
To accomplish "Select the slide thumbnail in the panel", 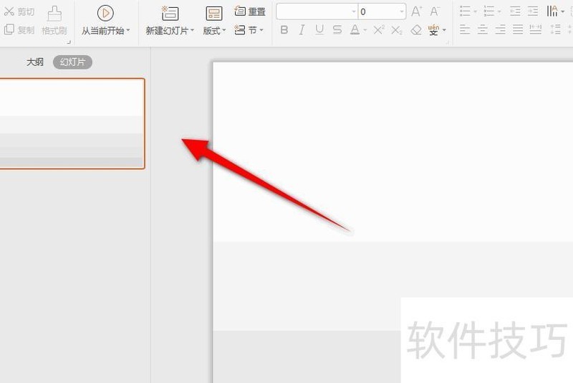I will (x=72, y=123).
